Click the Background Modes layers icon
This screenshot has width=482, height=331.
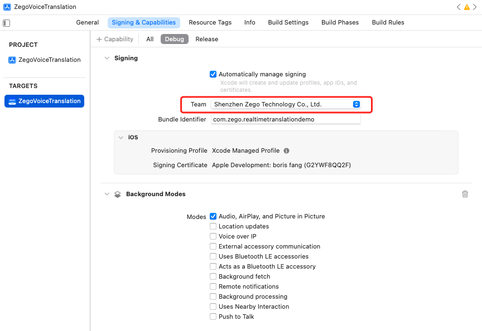117,194
